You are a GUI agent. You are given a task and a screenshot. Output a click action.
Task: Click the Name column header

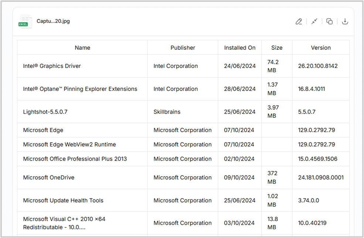click(x=82, y=48)
